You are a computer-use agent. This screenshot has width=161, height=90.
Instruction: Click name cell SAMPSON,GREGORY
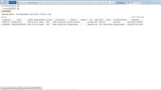click(x=19, y=24)
